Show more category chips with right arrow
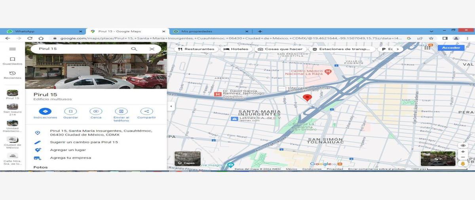The height and width of the screenshot is (200, 475). click(x=398, y=49)
